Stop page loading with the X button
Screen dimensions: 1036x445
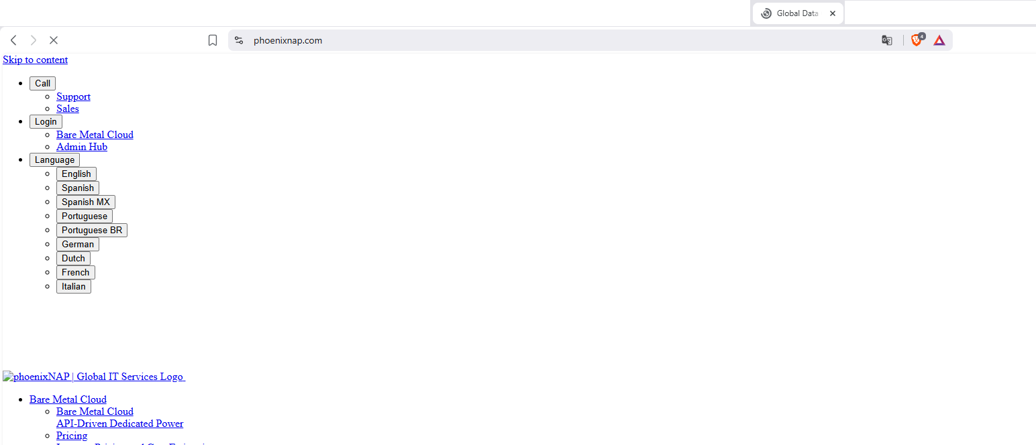[54, 40]
